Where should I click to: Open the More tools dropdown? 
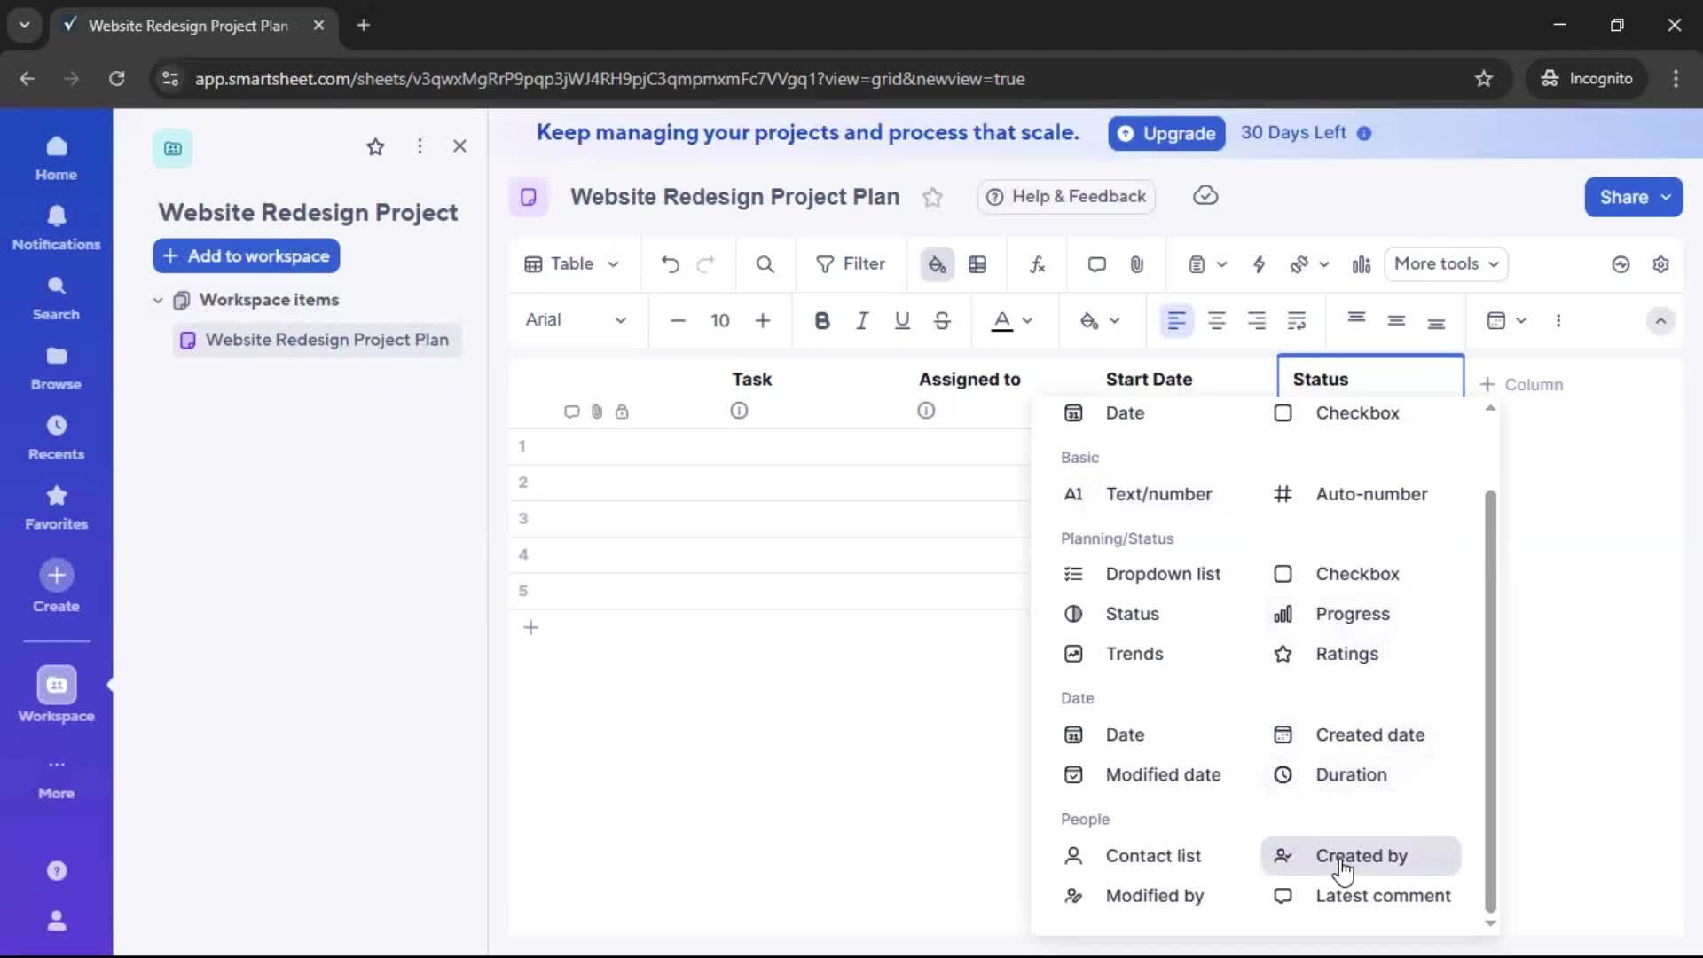[x=1446, y=263]
